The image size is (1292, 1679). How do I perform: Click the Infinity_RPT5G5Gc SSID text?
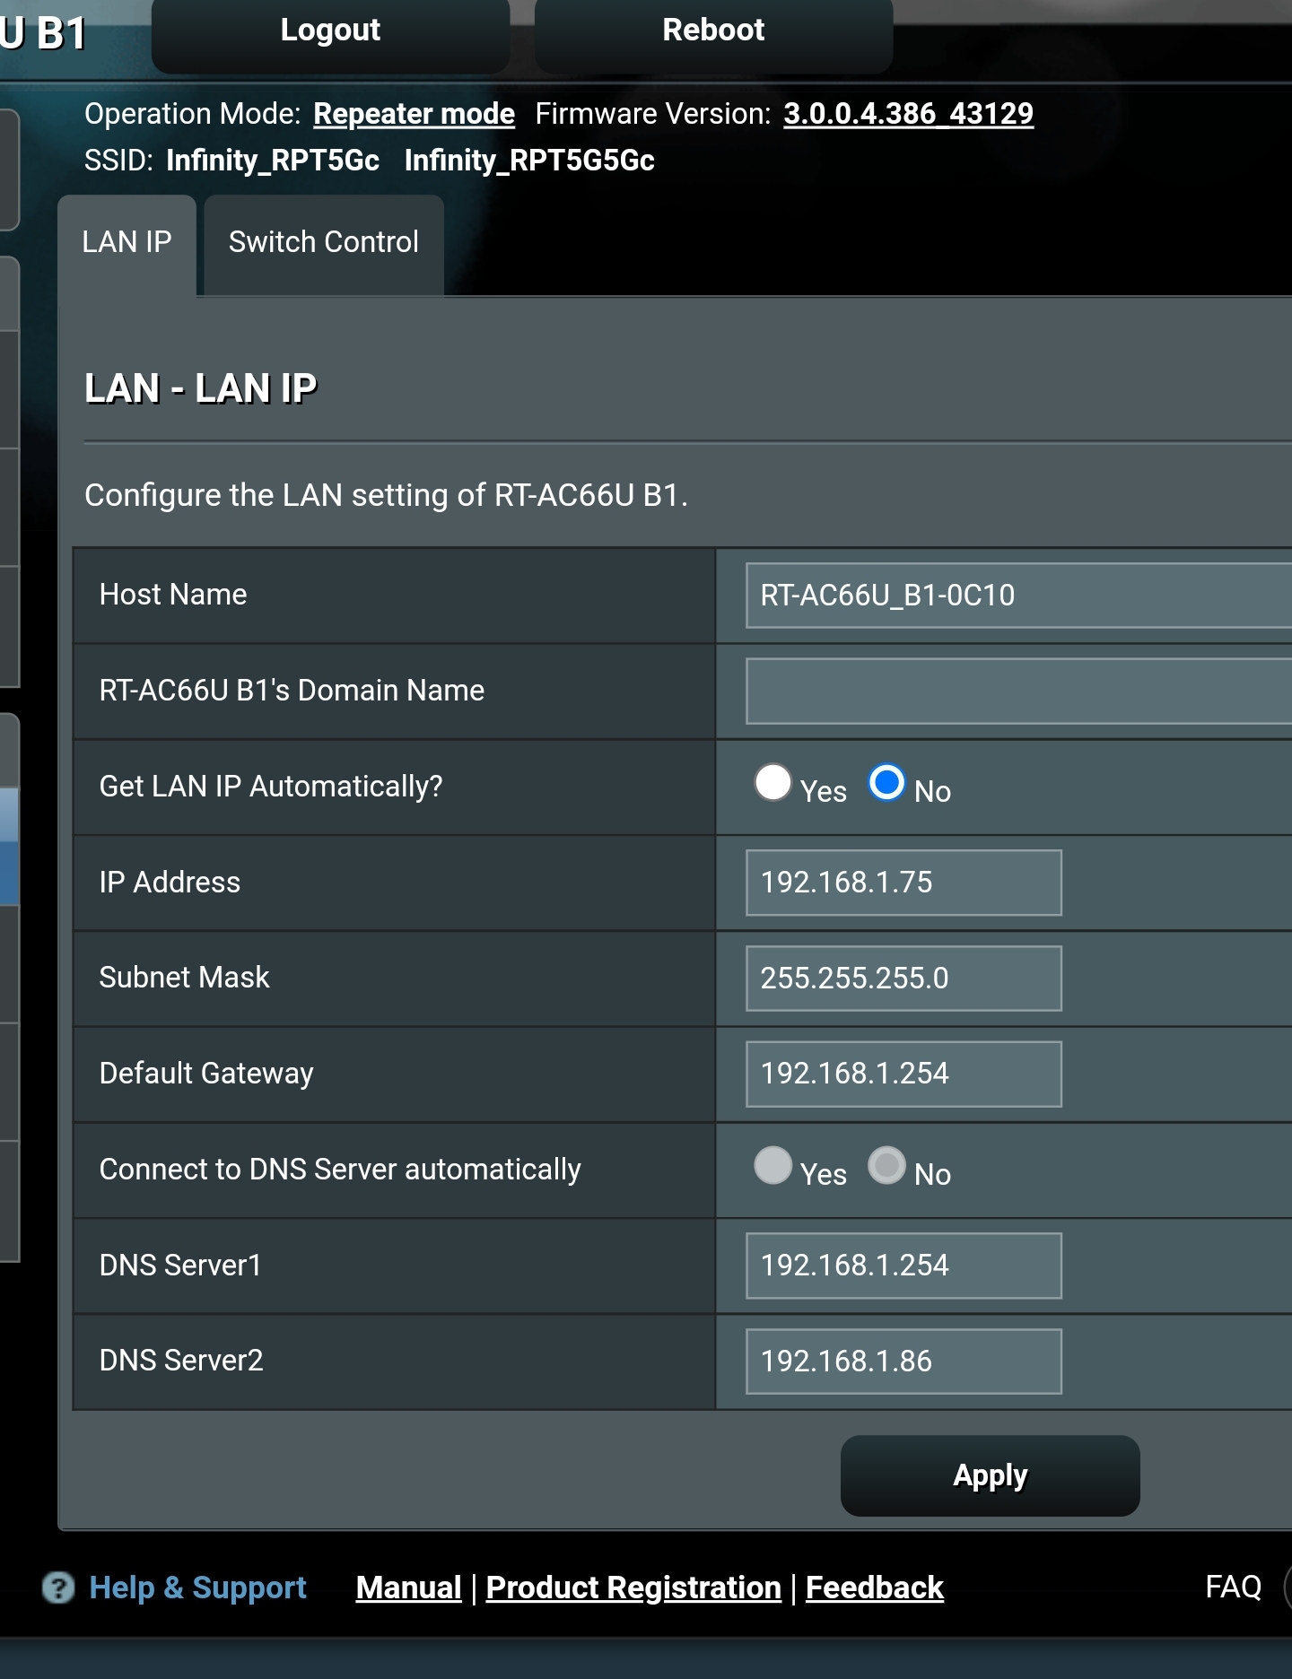coord(529,161)
